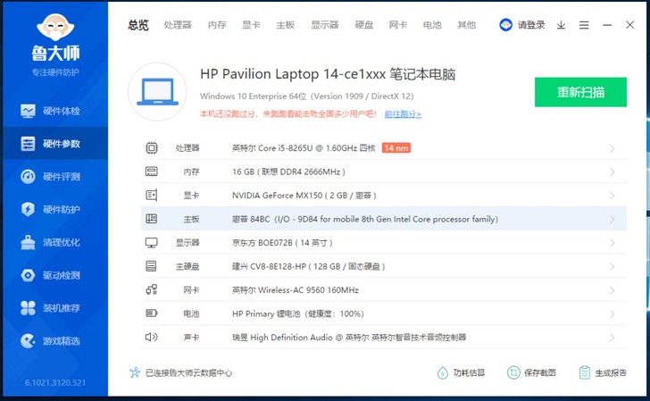650x401 pixels.
Task: Expand the Wireless-AC 9560 row chevron
Action: pos(612,290)
